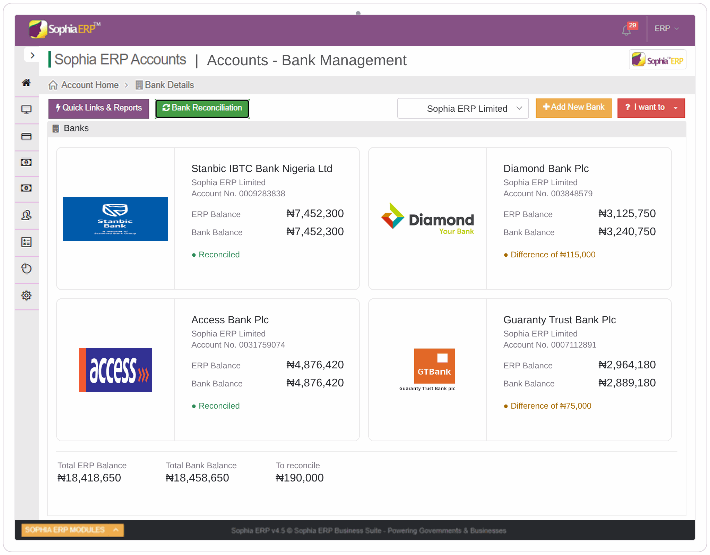Click the Sophia ERP badge at top right
710x555 pixels.
coord(657,60)
